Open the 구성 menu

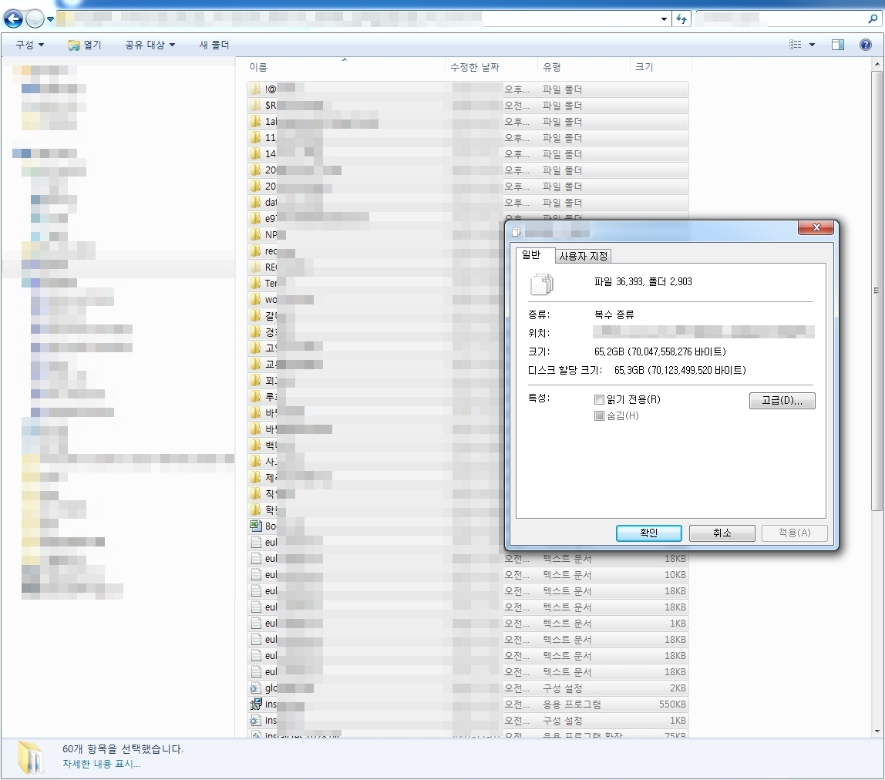click(x=29, y=45)
